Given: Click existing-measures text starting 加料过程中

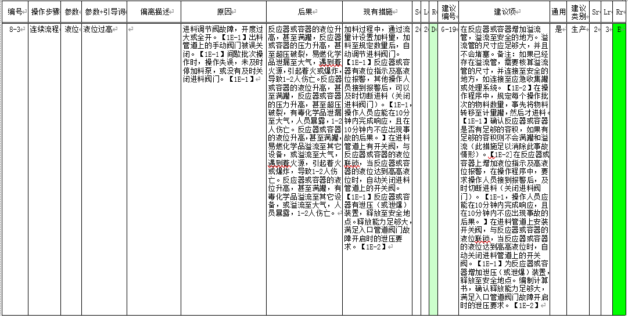Looking at the screenshot, I should coord(377,138).
